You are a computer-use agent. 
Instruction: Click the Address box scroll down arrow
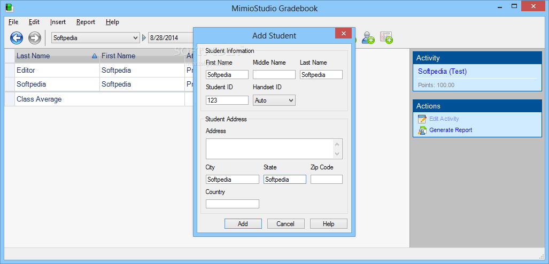coord(337,154)
